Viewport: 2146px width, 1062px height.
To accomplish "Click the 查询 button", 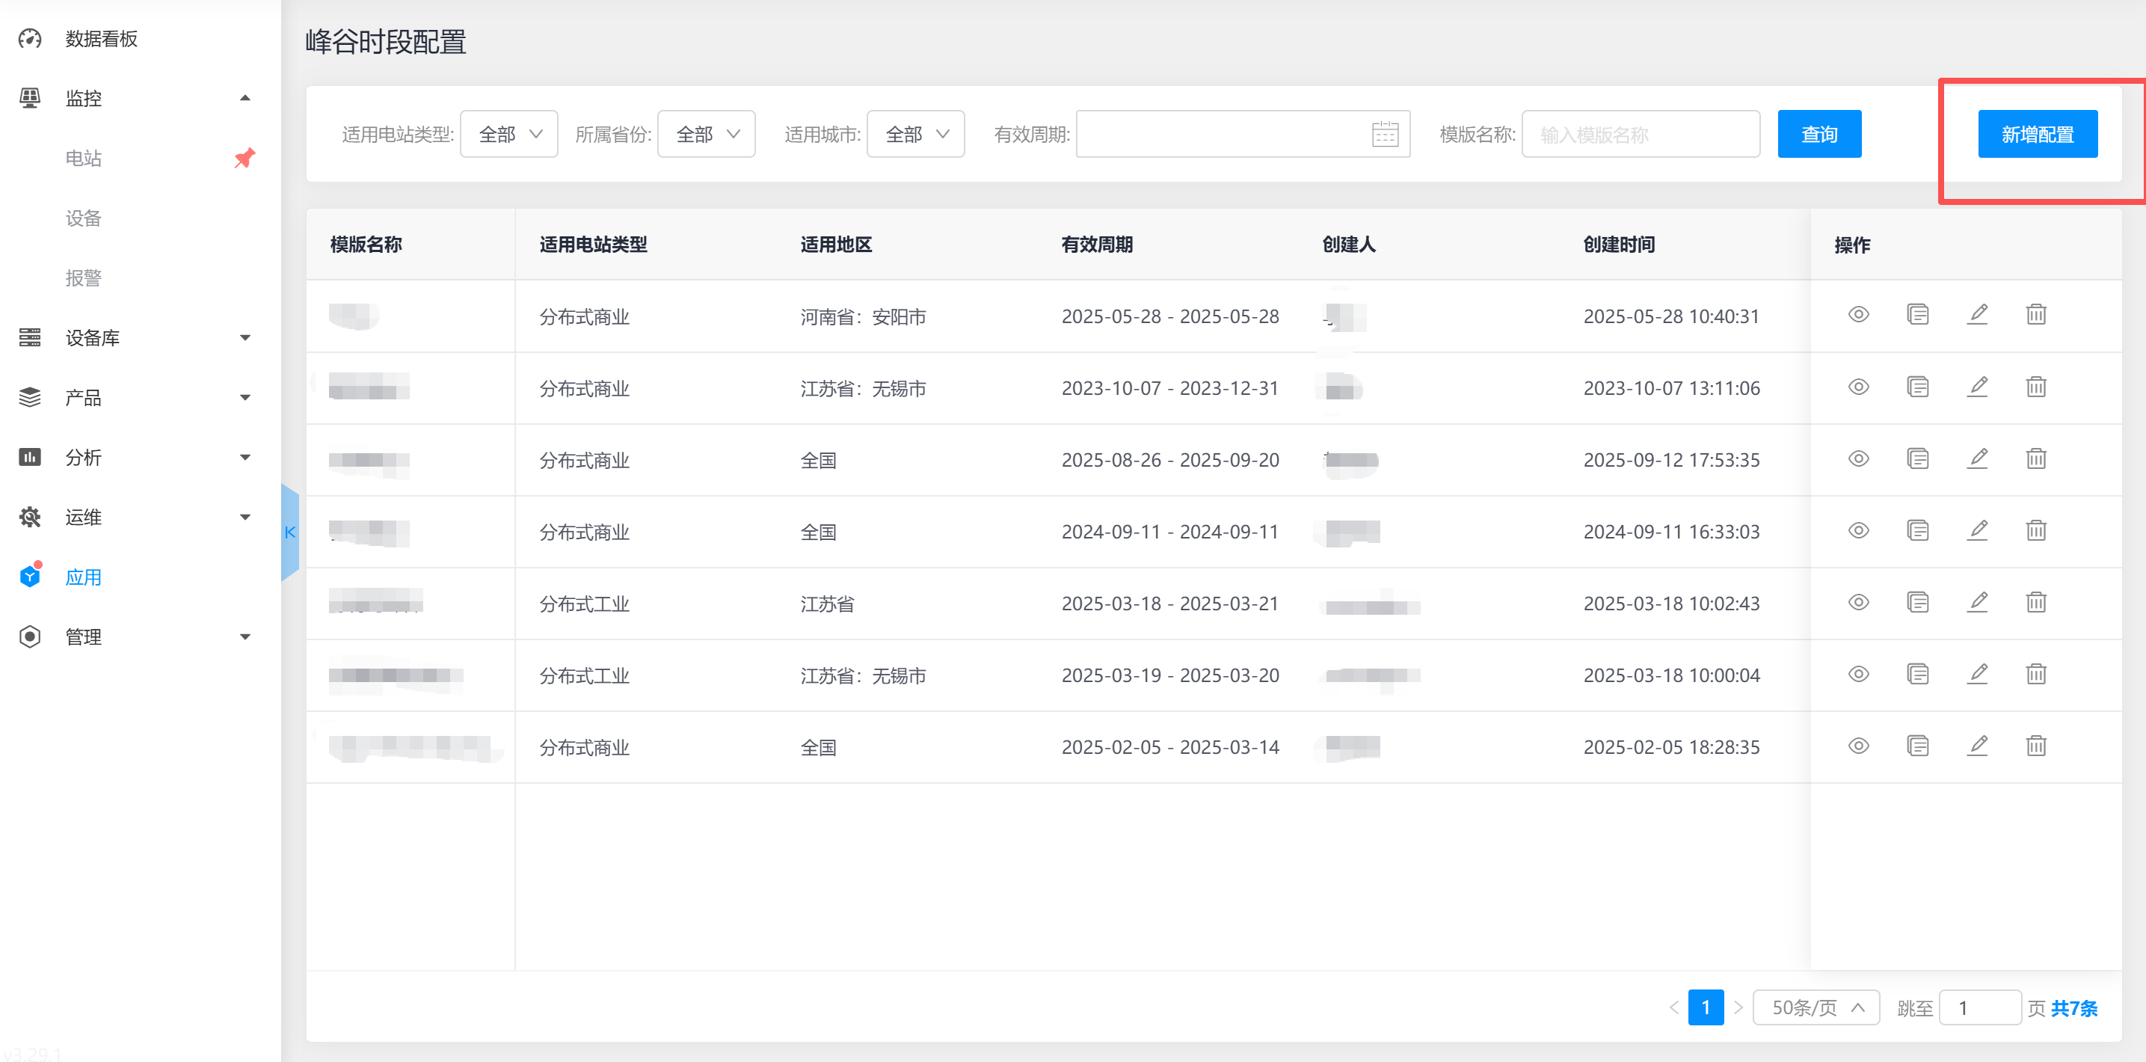I will tap(1818, 134).
